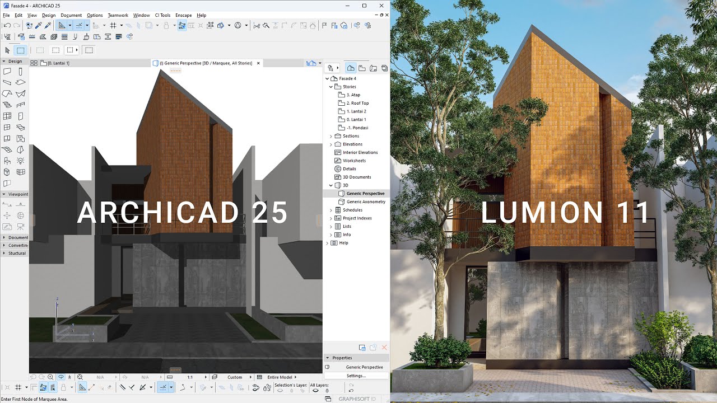Click the Settings... button in Properties panel
Image resolution: width=717 pixels, height=403 pixels.
[x=356, y=376]
